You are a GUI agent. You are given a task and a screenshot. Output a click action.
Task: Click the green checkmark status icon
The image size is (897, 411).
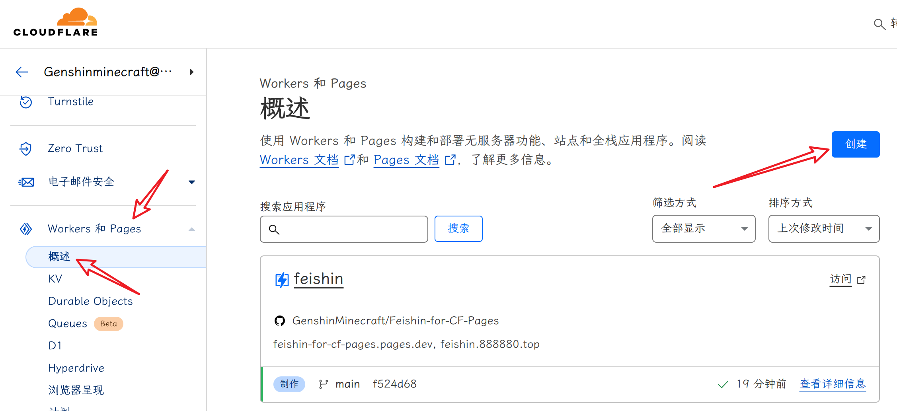click(x=723, y=384)
